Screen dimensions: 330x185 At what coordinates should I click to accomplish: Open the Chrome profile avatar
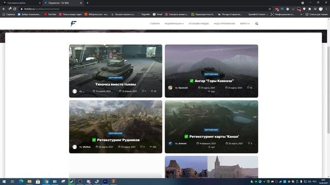321,9
